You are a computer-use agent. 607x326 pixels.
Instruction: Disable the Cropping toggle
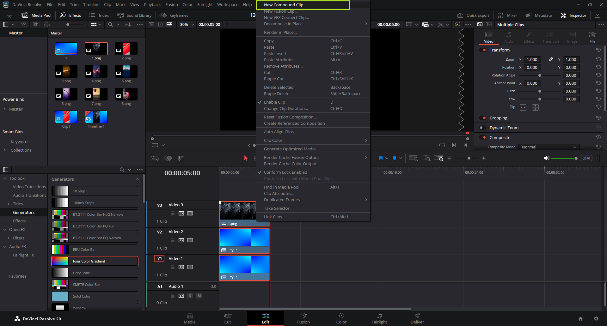482,118
